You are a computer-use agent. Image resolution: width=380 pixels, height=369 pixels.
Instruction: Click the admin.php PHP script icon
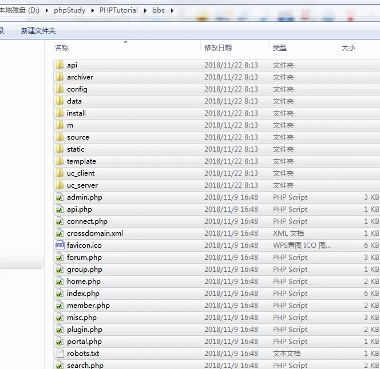[60, 197]
